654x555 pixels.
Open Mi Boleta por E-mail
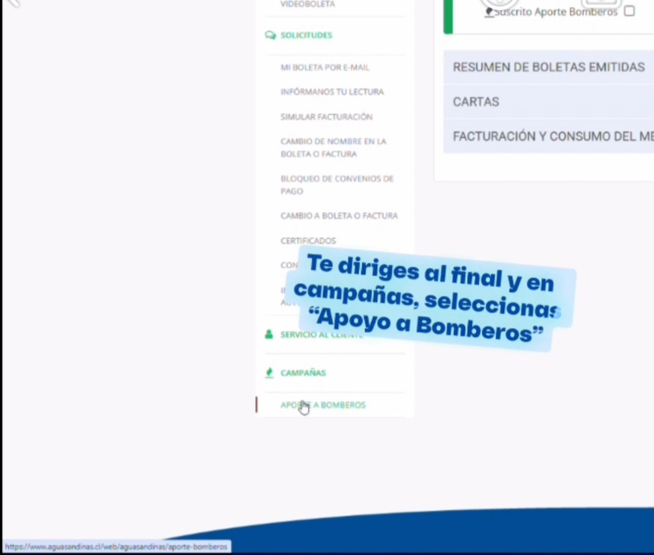[324, 67]
